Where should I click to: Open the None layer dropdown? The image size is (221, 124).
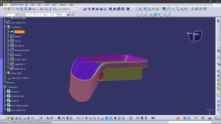(x=65, y=15)
